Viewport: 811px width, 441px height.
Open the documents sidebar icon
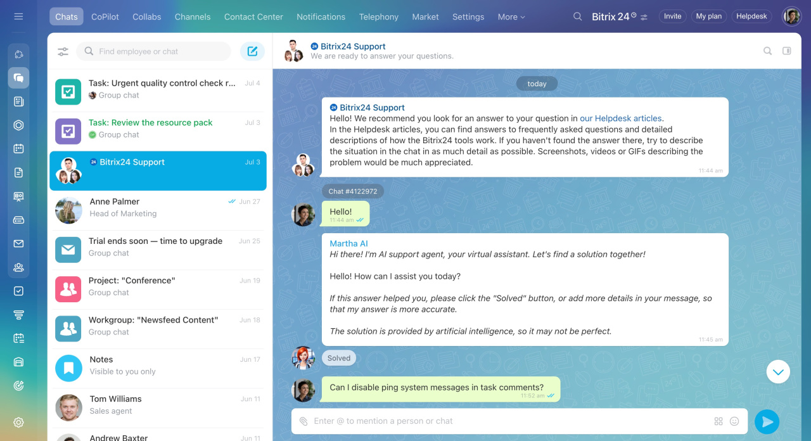pos(18,172)
